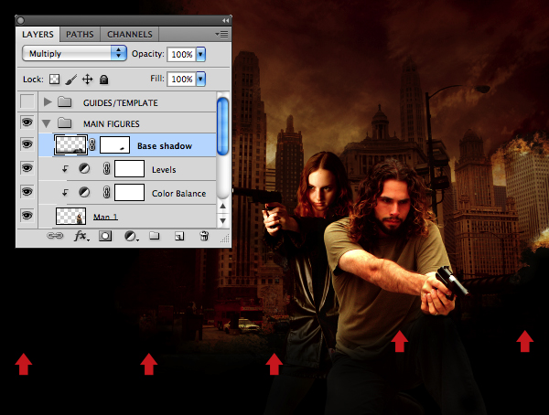The image size is (549, 415).
Task: Click mask link on Base shadow layer
Action: tap(92, 144)
